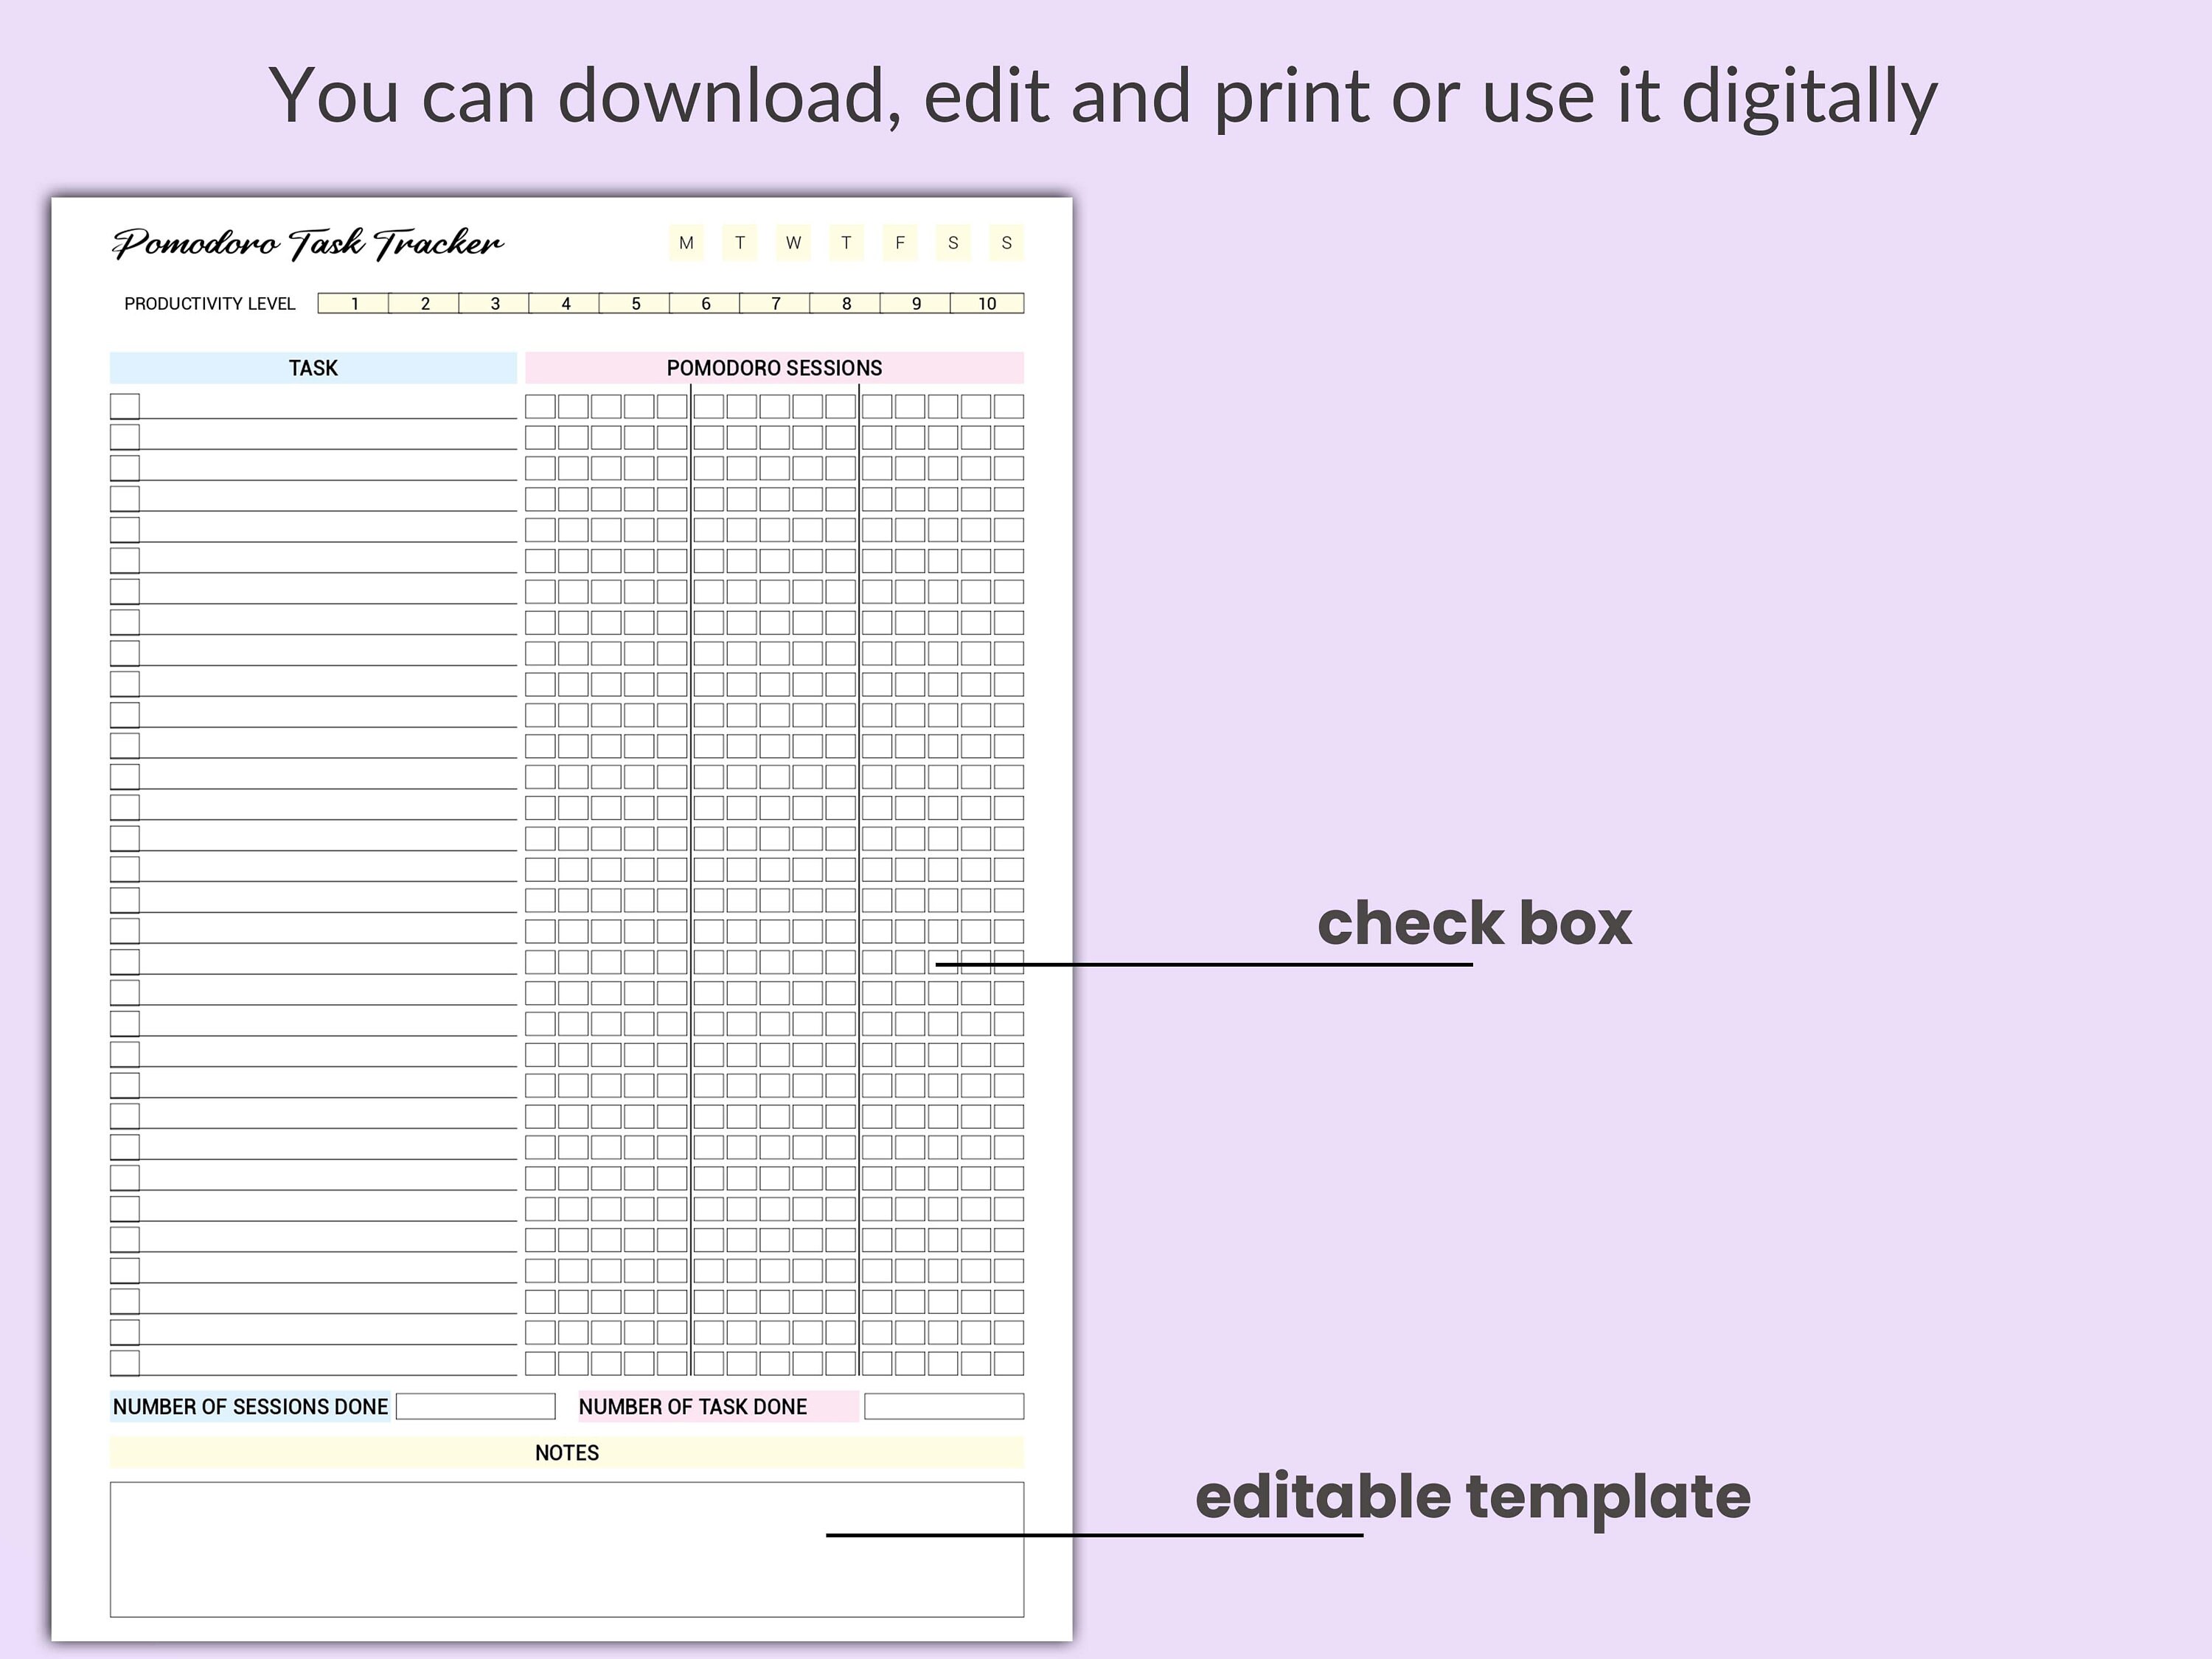Viewport: 2212px width, 1659px height.
Task: Mark productivity level 1 cell
Action: point(354,303)
